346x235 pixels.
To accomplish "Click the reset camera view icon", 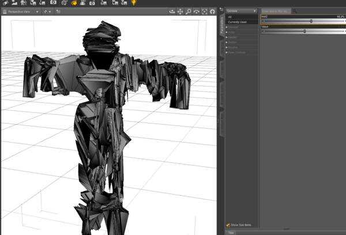I will point(212,11).
